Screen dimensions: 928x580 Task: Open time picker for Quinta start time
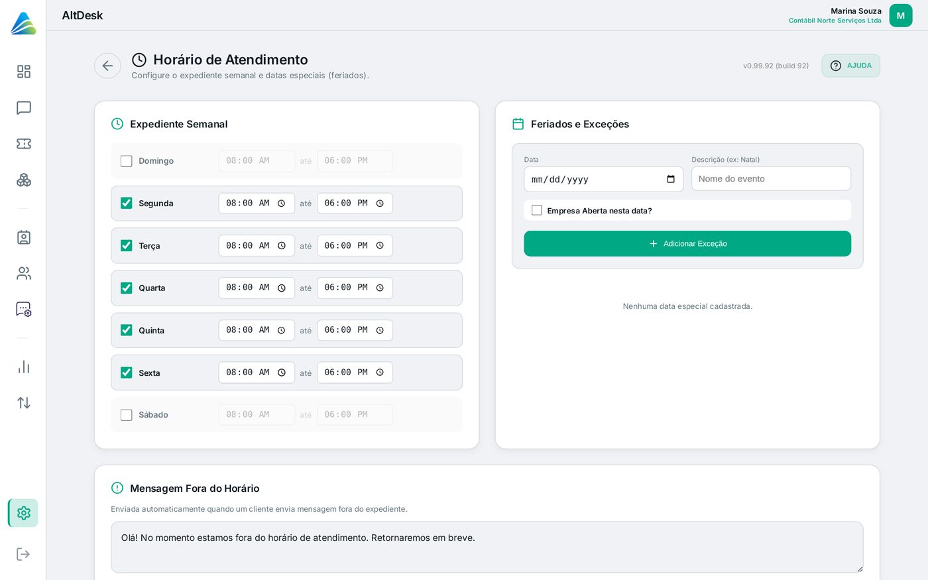click(282, 330)
